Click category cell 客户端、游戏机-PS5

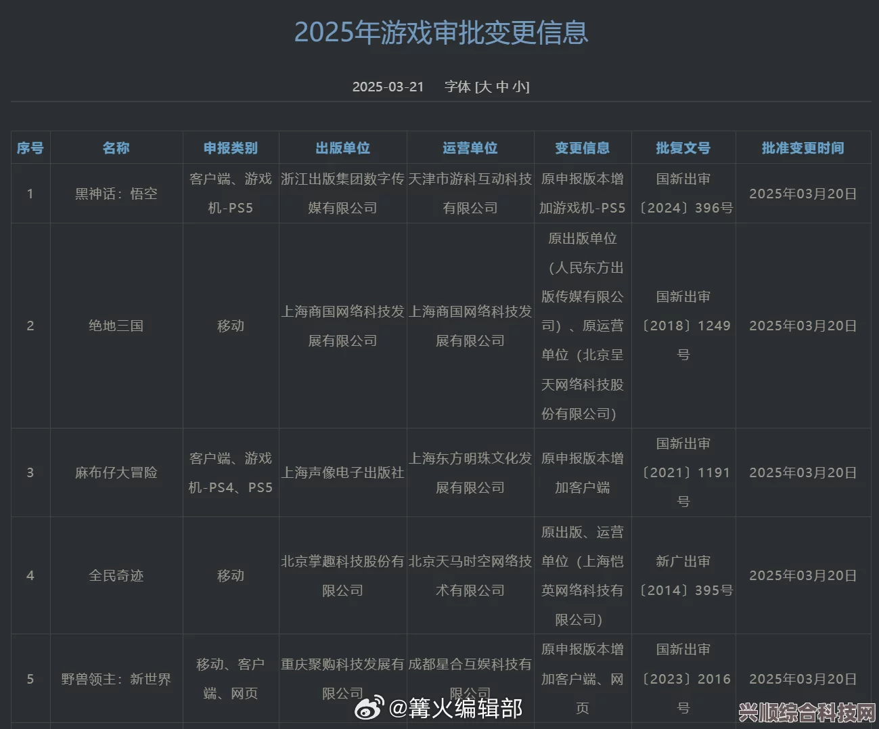tap(231, 194)
